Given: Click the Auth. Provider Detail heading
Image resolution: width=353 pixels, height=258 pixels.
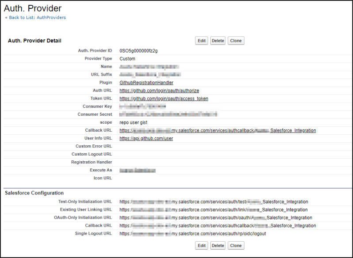Looking at the screenshot, I should pyautogui.click(x=34, y=41).
